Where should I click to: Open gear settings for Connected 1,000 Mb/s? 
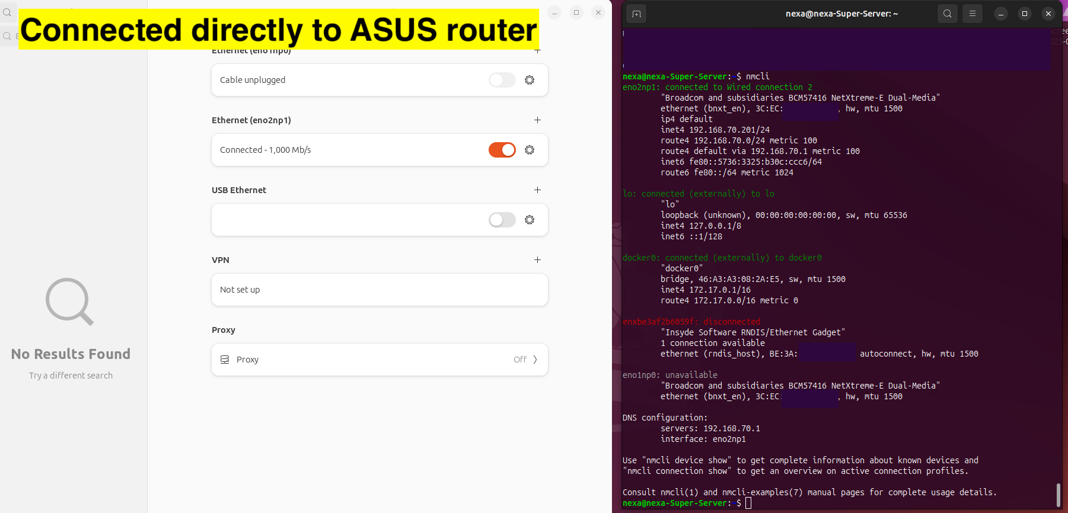[x=530, y=150]
